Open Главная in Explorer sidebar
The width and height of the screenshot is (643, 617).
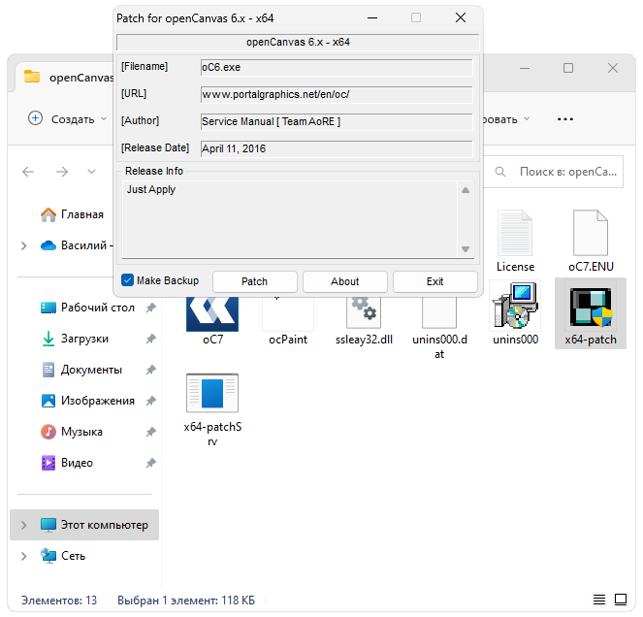[72, 214]
